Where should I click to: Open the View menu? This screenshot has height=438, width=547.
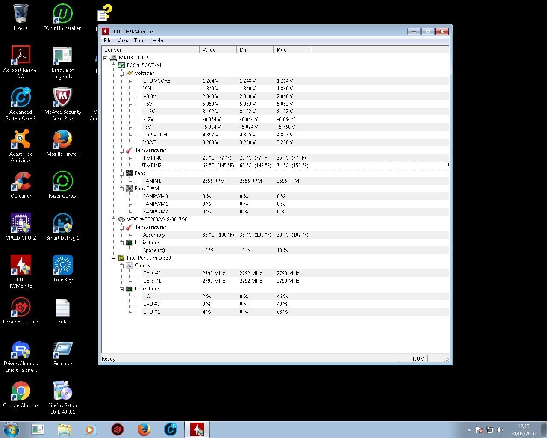(123, 41)
